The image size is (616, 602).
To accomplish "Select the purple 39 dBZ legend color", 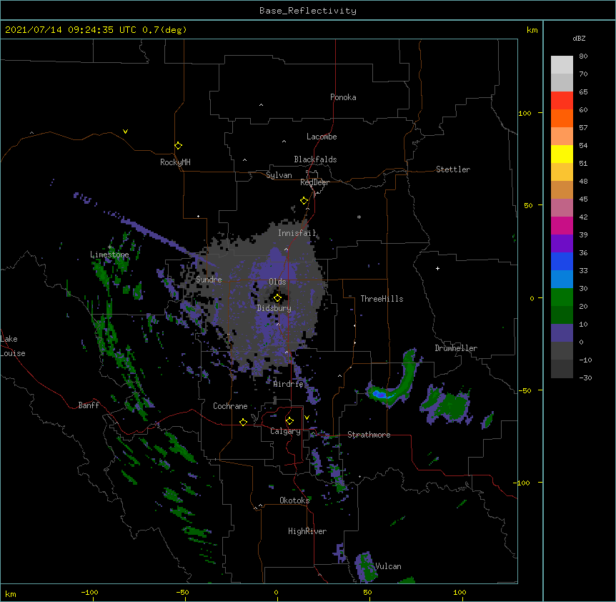I will point(562,243).
